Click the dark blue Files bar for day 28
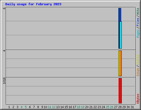Viewport: 141px width, 110px height. pyautogui.click(x=120, y=15)
